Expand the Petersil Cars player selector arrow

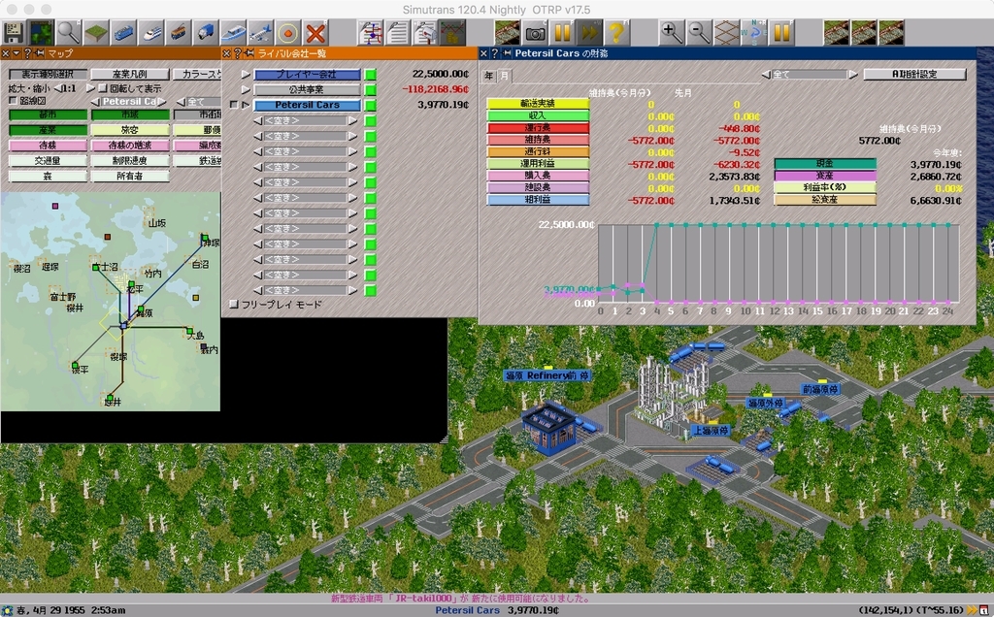(246, 105)
